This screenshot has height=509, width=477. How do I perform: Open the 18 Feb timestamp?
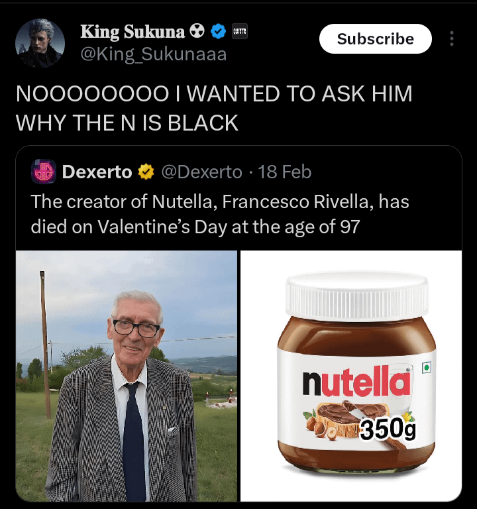pos(285,172)
